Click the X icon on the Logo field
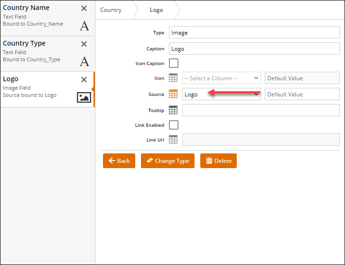345x265 pixels. pos(84,80)
